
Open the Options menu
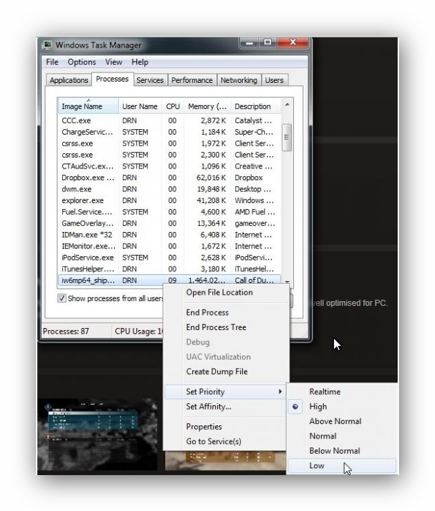click(82, 62)
